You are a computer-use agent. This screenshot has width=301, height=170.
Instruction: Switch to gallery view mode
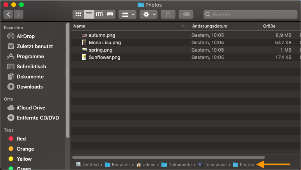110,14
